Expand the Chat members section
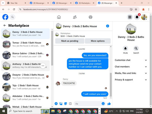The height and width of the screenshot is (114, 152). [x=131, y=67]
